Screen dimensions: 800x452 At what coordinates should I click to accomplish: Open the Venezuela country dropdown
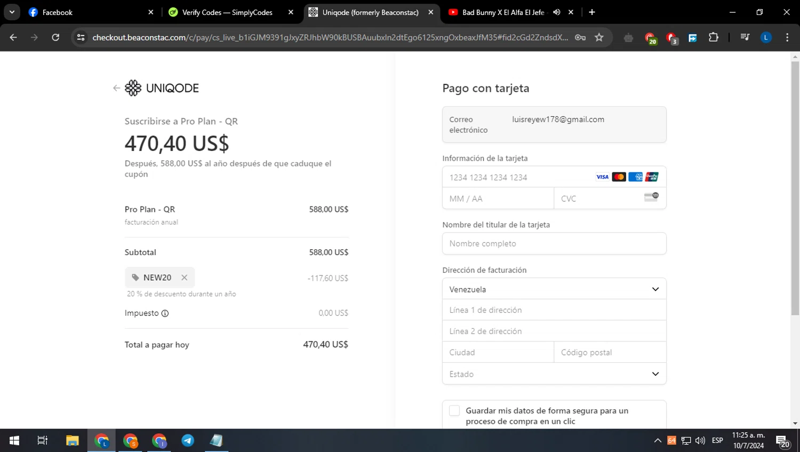click(x=554, y=289)
